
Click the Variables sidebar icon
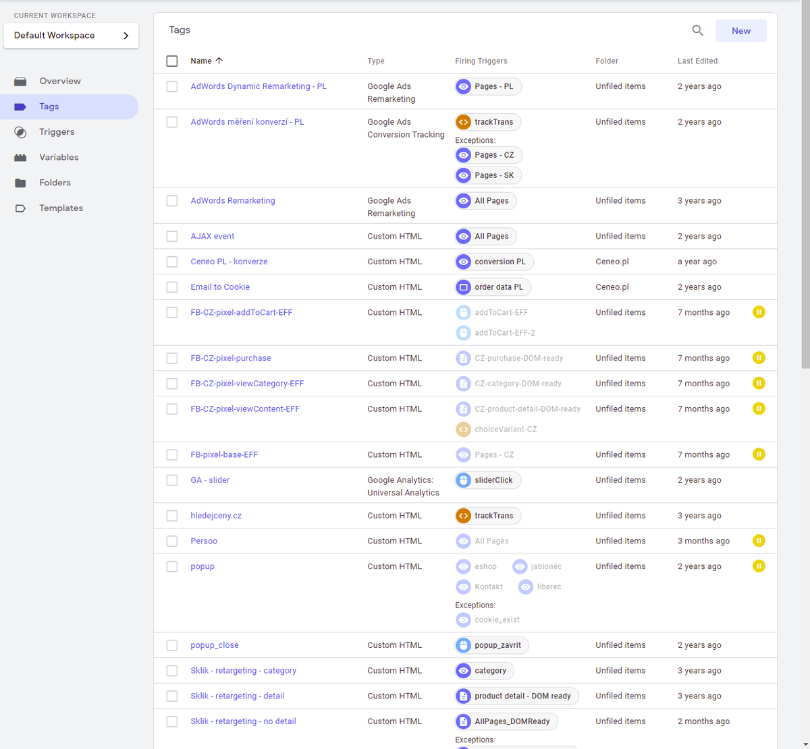pyautogui.click(x=20, y=158)
